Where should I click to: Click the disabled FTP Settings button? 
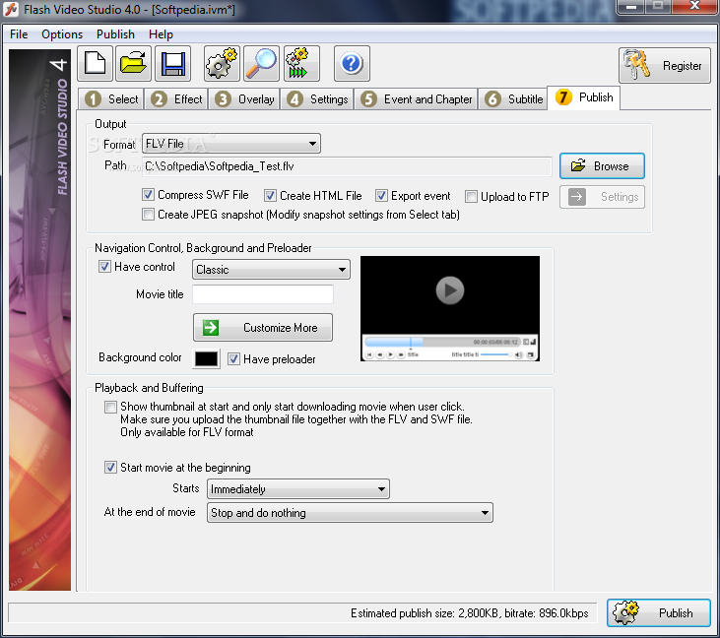(x=602, y=197)
